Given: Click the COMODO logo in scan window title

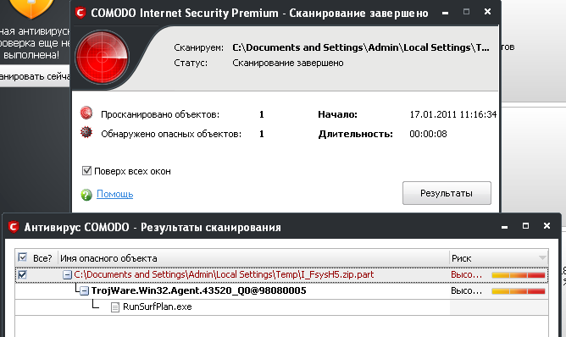Looking at the screenshot, I should click(x=80, y=13).
